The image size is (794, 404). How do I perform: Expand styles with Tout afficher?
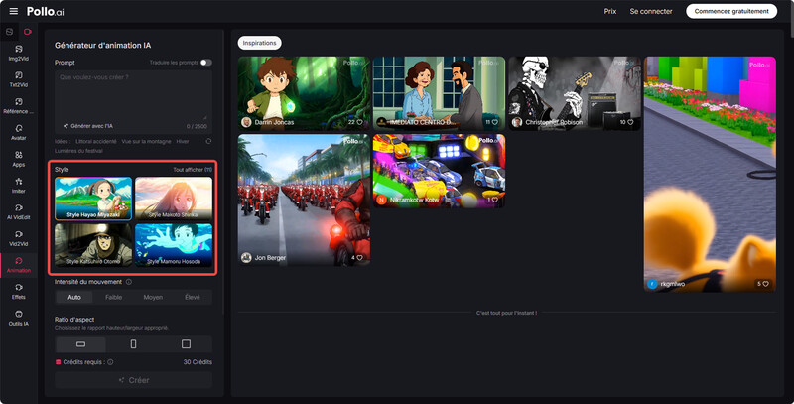tap(193, 170)
